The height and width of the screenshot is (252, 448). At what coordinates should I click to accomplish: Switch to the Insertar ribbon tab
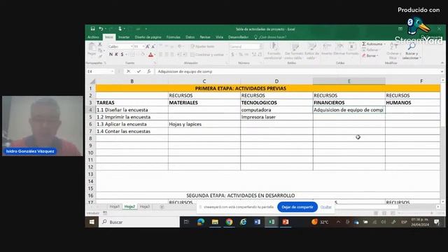tap(124, 37)
